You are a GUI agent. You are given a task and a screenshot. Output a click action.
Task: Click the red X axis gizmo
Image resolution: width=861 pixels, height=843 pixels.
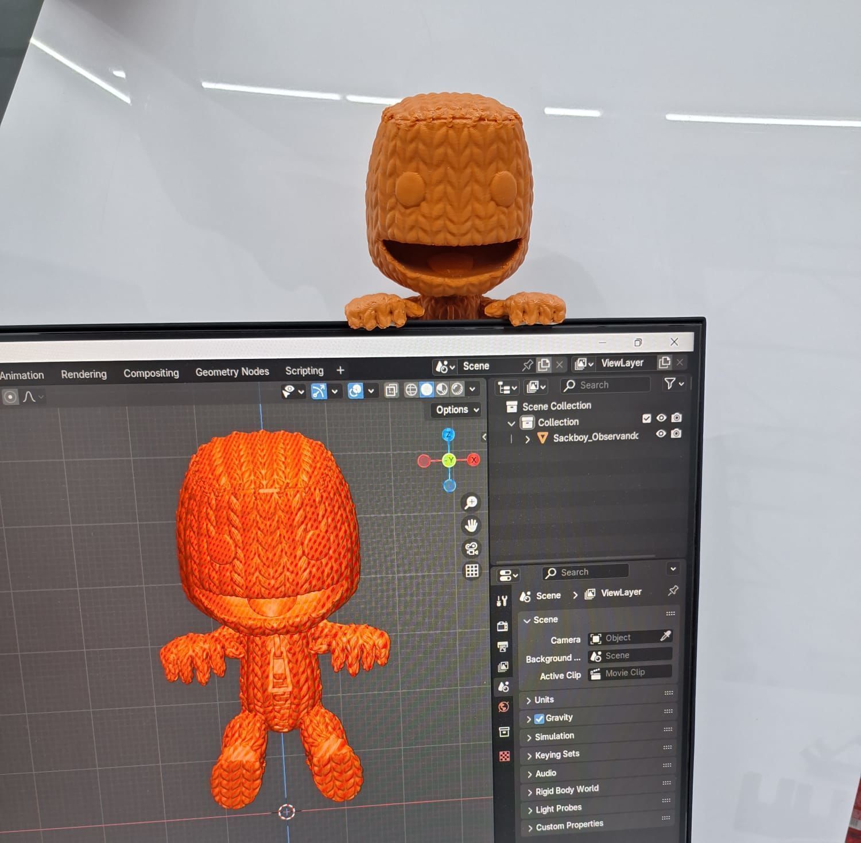click(474, 460)
